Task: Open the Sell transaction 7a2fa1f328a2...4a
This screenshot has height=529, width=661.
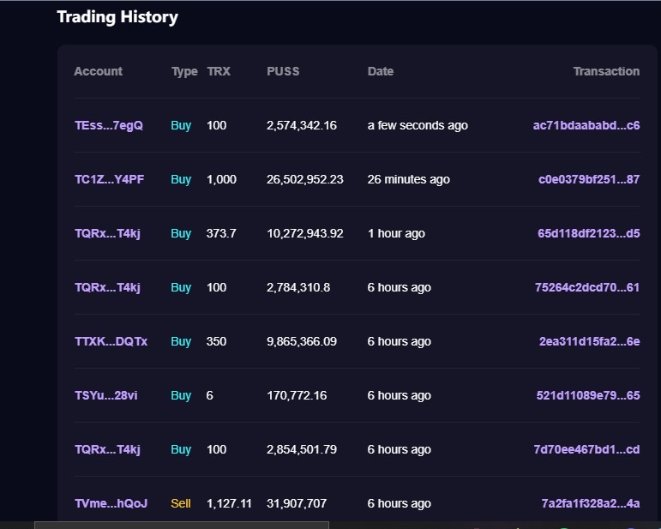Action: [x=590, y=503]
